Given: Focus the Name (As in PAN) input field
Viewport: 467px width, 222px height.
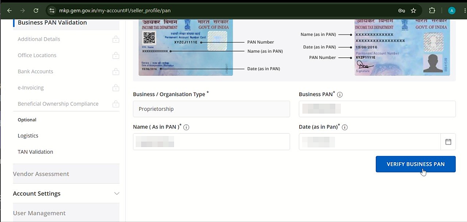Looking at the screenshot, I should click(211, 142).
